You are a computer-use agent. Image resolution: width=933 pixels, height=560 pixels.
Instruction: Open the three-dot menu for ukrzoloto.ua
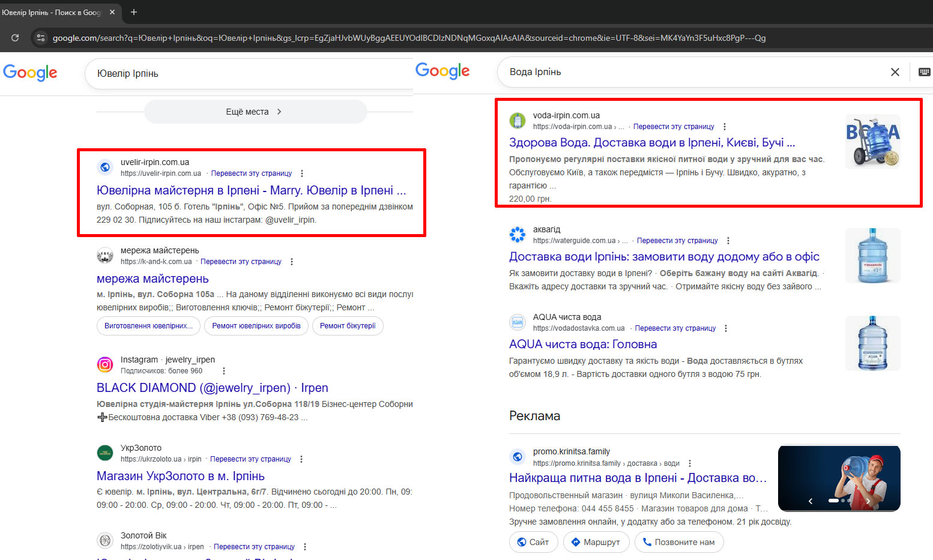click(301, 459)
